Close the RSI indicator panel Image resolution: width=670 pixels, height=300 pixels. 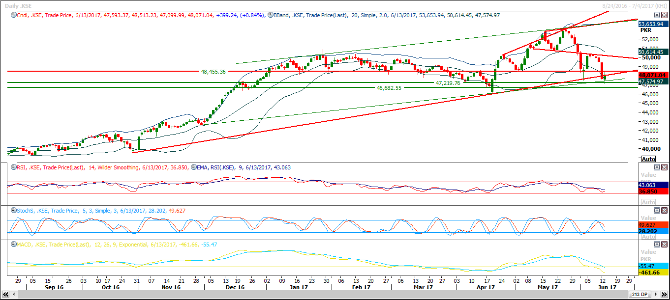pos(664,167)
